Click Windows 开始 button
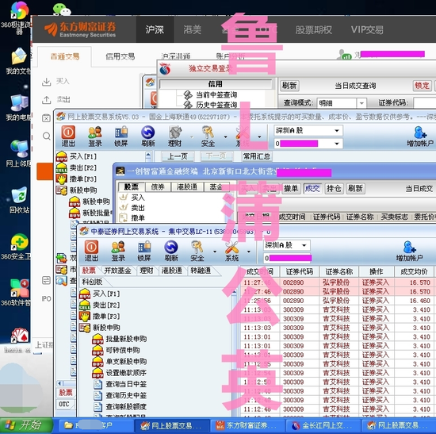 pyautogui.click(x=26, y=425)
